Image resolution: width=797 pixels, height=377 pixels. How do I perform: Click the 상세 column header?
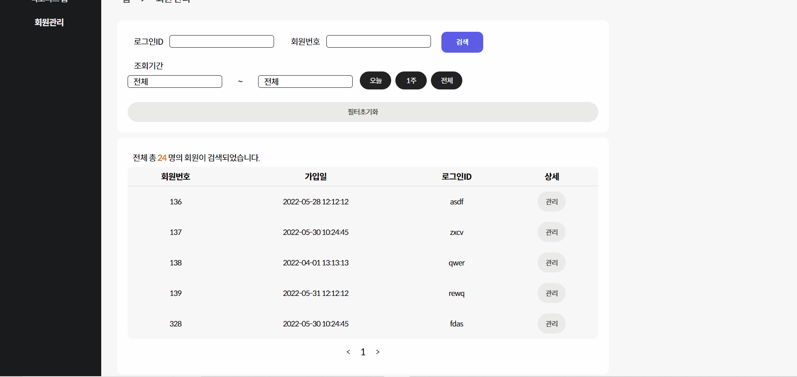(552, 176)
